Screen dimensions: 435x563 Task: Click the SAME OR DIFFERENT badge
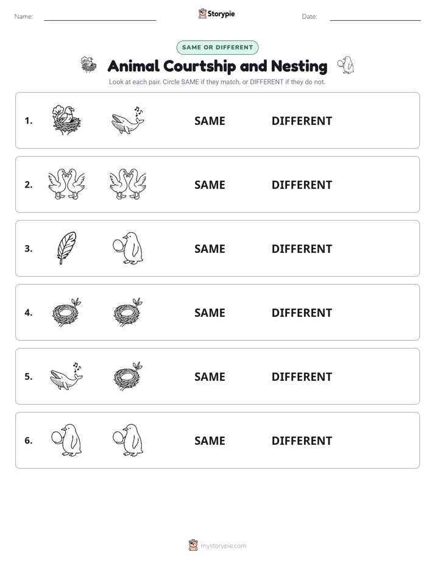pos(217,48)
